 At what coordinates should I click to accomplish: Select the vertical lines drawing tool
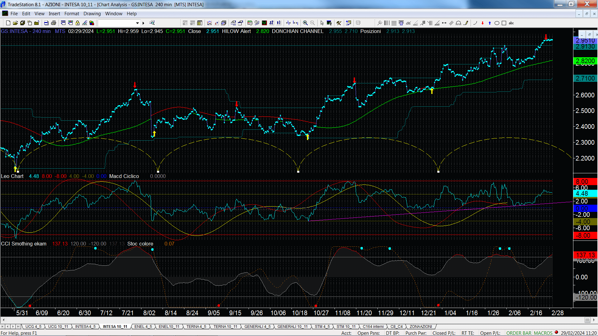pos(387,23)
